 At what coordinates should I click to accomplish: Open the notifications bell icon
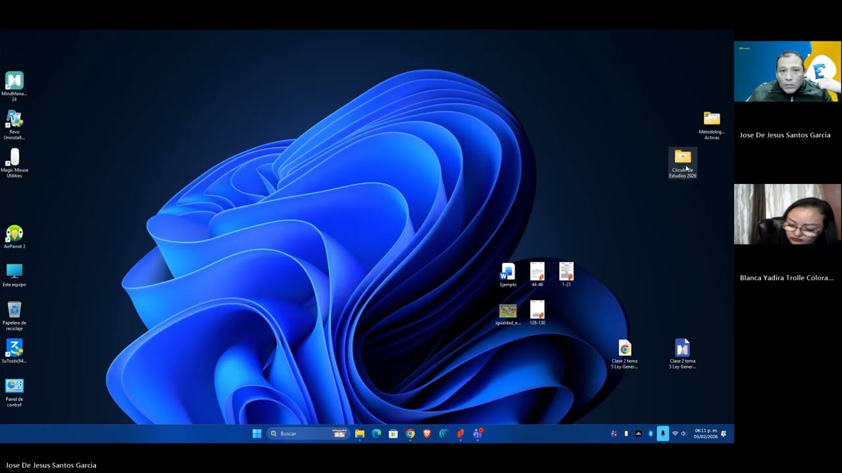[724, 434]
